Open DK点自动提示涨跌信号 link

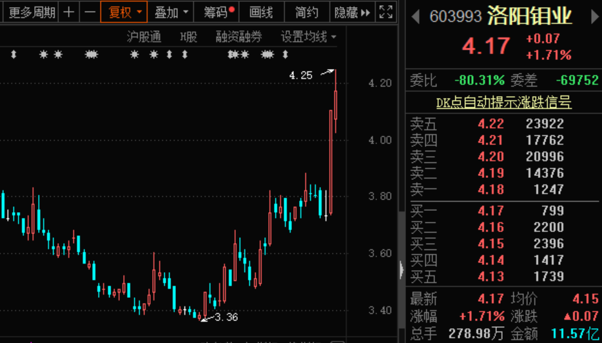[x=504, y=103]
